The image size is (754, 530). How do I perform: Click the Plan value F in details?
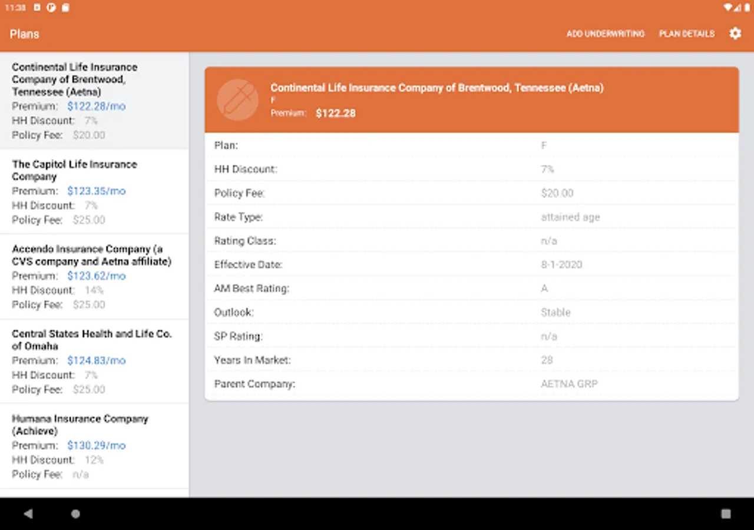tap(544, 145)
